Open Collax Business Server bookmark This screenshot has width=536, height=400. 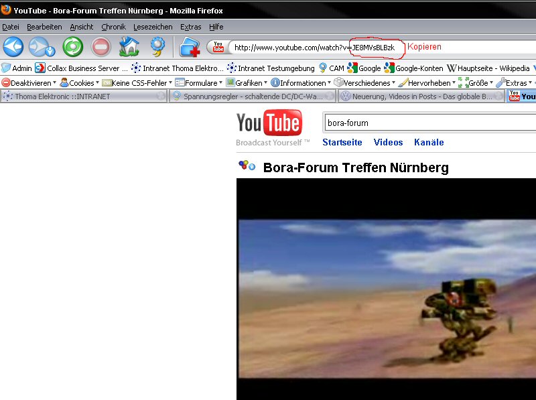tap(81, 68)
